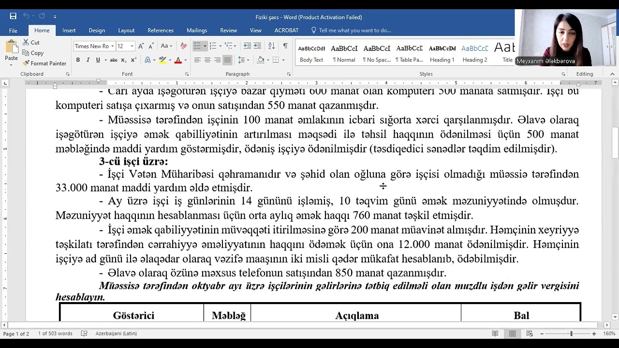Activate the Format Painter brush
This screenshot has height=348, width=619.
44,63
